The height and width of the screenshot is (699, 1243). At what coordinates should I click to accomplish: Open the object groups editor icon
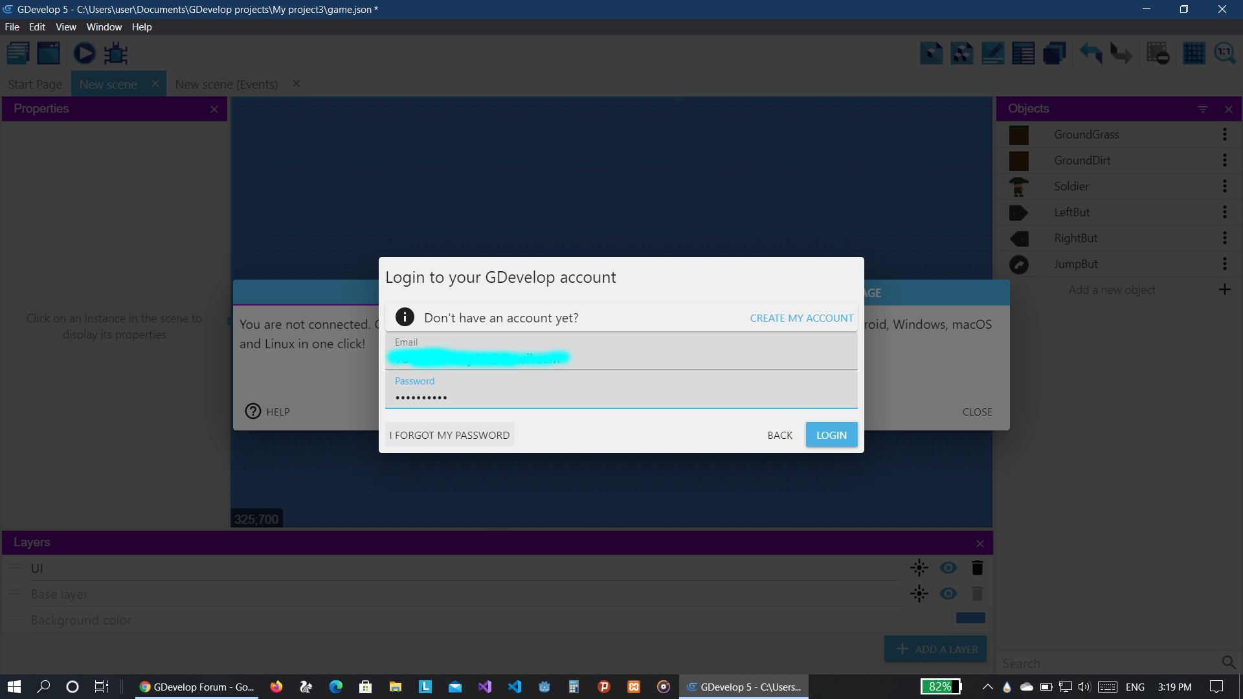pyautogui.click(x=961, y=53)
